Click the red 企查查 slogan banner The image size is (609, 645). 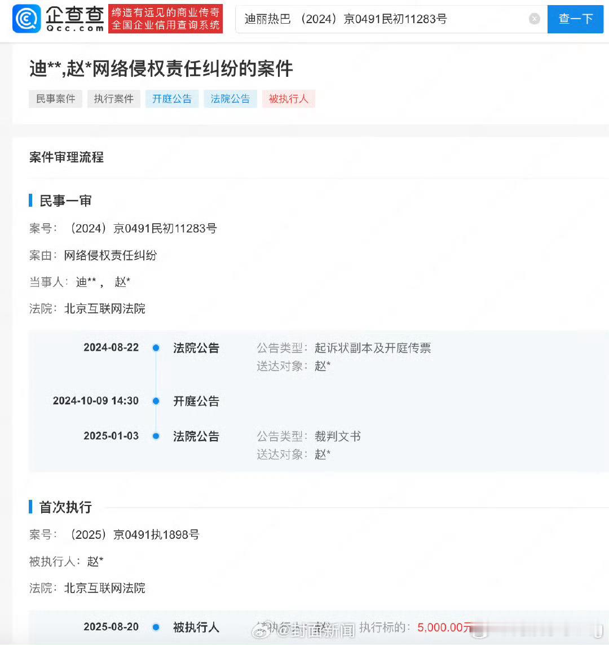(x=165, y=19)
